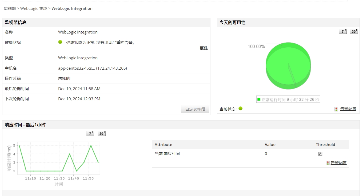Click 未知的 operating system value
The image size is (363, 196).
tap(64, 78)
